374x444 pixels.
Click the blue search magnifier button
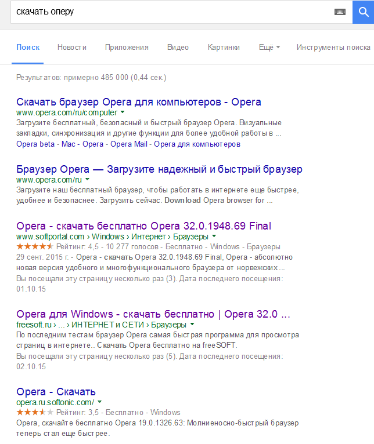coord(363,12)
